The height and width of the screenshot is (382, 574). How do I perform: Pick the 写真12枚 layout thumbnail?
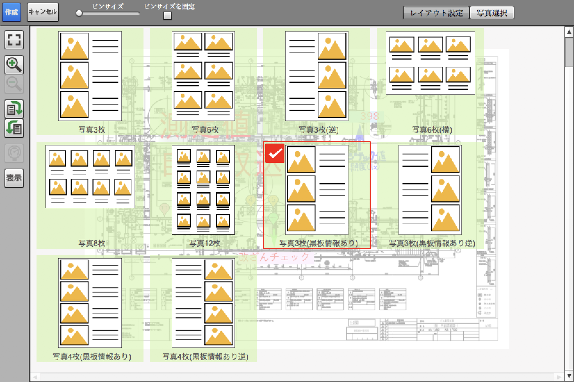pos(203,190)
